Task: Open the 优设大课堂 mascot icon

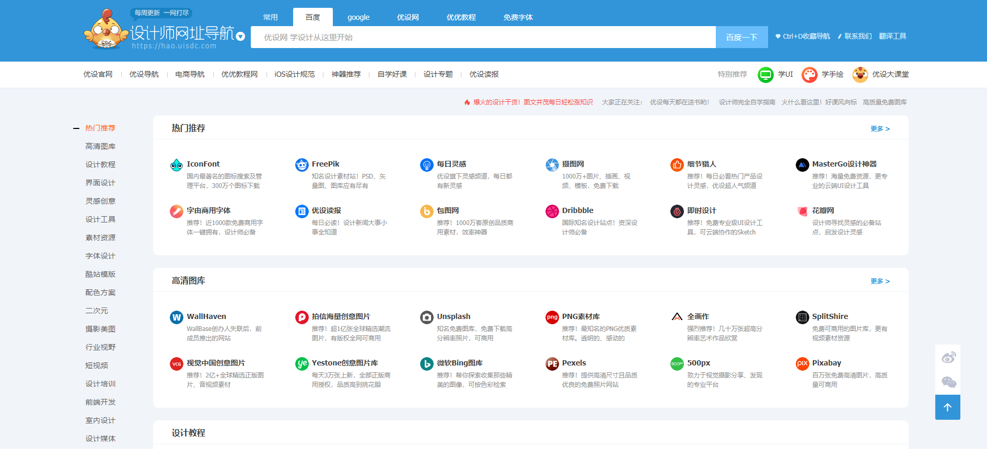Action: pos(860,75)
